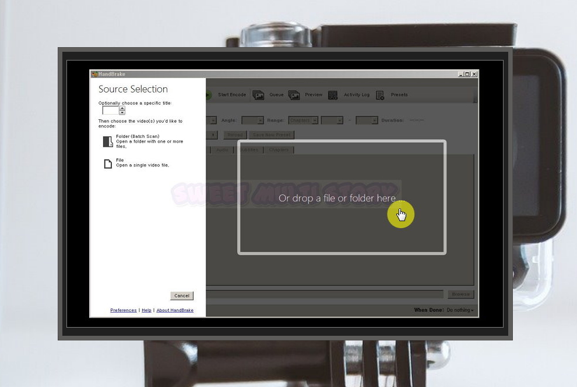Switch to the Audio tab
The width and height of the screenshot is (577, 387).
coord(222,150)
